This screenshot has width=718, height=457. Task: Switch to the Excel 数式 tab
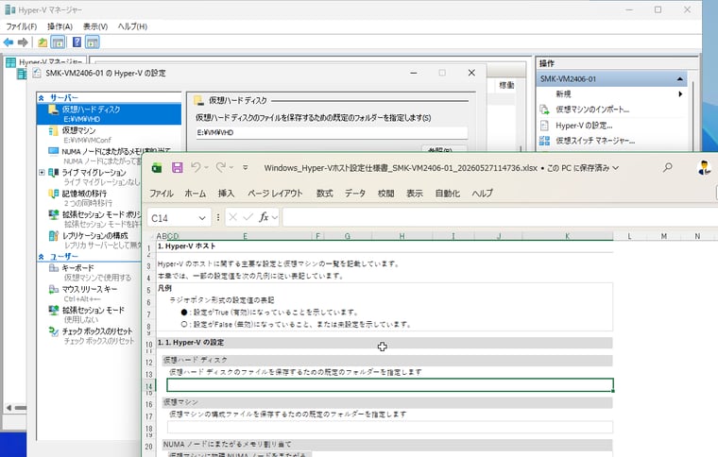325,194
